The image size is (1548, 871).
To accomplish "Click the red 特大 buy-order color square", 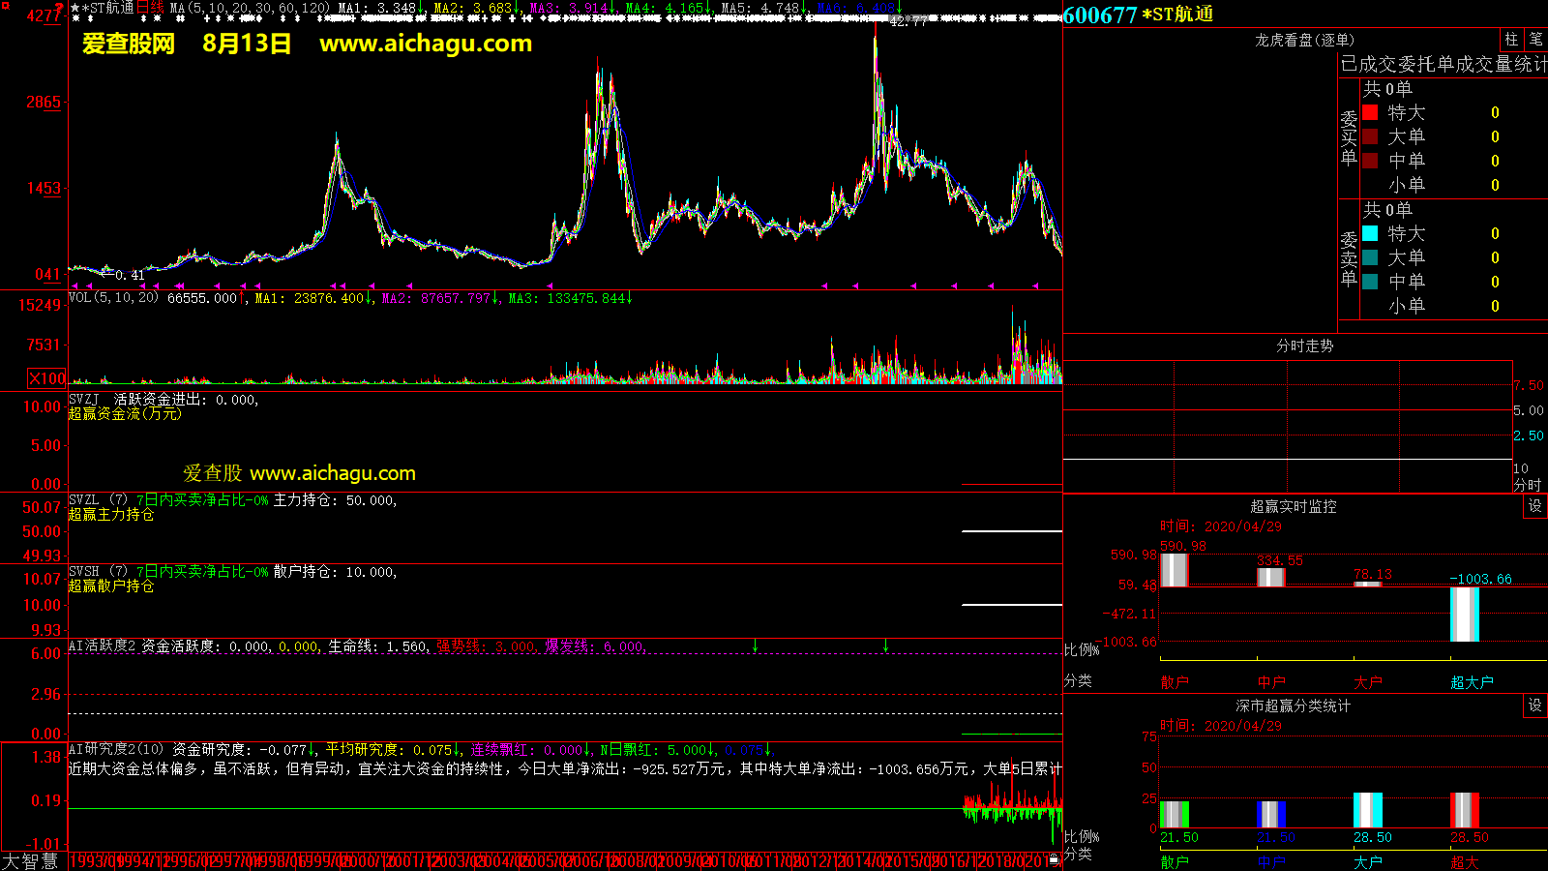I will [1370, 112].
